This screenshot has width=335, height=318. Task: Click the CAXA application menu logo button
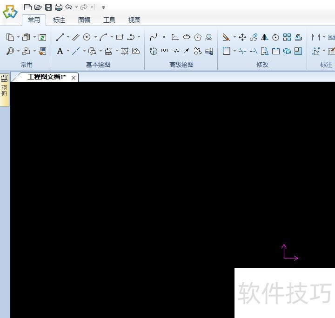pyautogui.click(x=10, y=12)
